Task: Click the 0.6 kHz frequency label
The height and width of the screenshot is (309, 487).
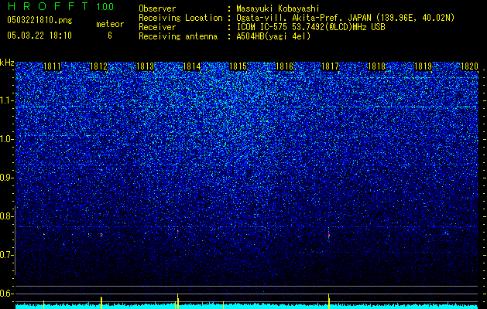Action: click(7, 294)
